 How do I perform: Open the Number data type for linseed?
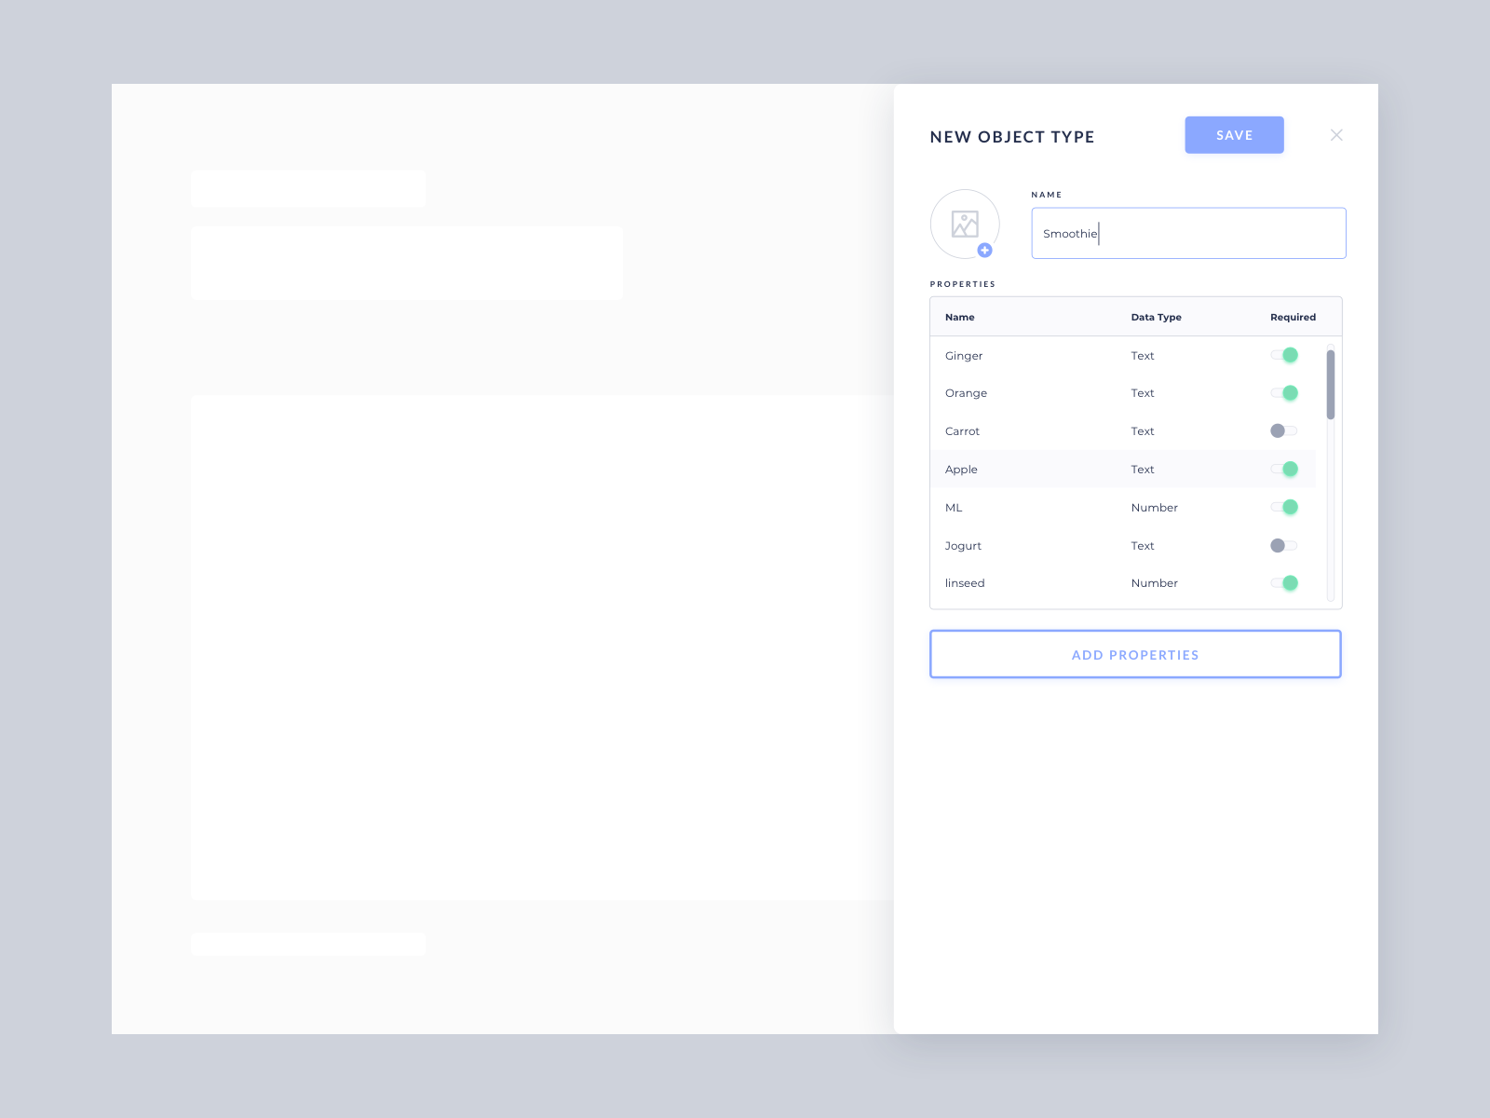tap(1155, 582)
